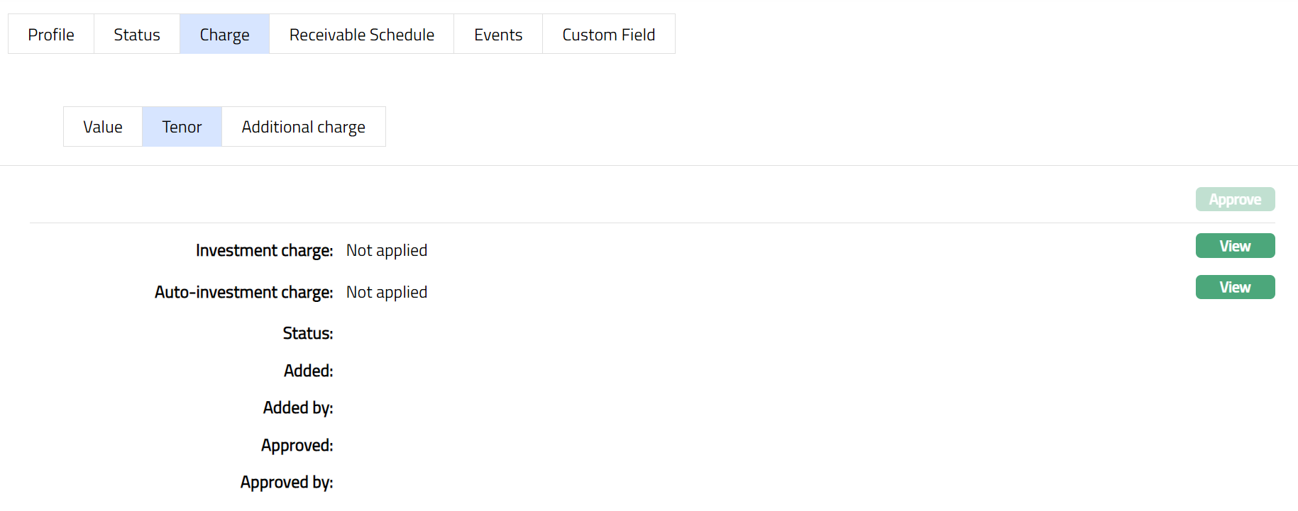
Task: Click the Approved field label
Action: (x=297, y=446)
